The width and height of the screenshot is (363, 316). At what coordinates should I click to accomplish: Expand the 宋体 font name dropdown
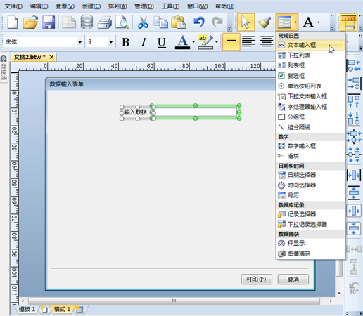pos(80,42)
